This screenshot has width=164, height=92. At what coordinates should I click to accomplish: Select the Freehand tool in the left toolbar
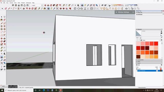click(x=5, y=23)
